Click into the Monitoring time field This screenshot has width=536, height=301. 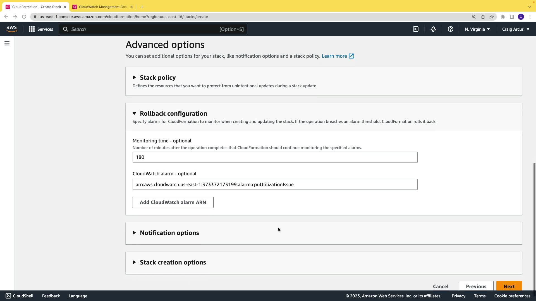275,157
